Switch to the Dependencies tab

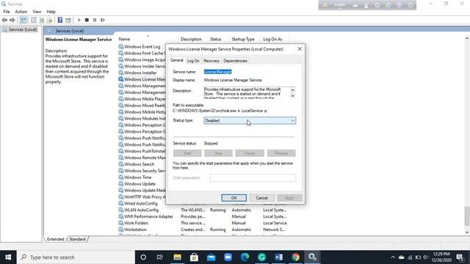click(x=235, y=61)
